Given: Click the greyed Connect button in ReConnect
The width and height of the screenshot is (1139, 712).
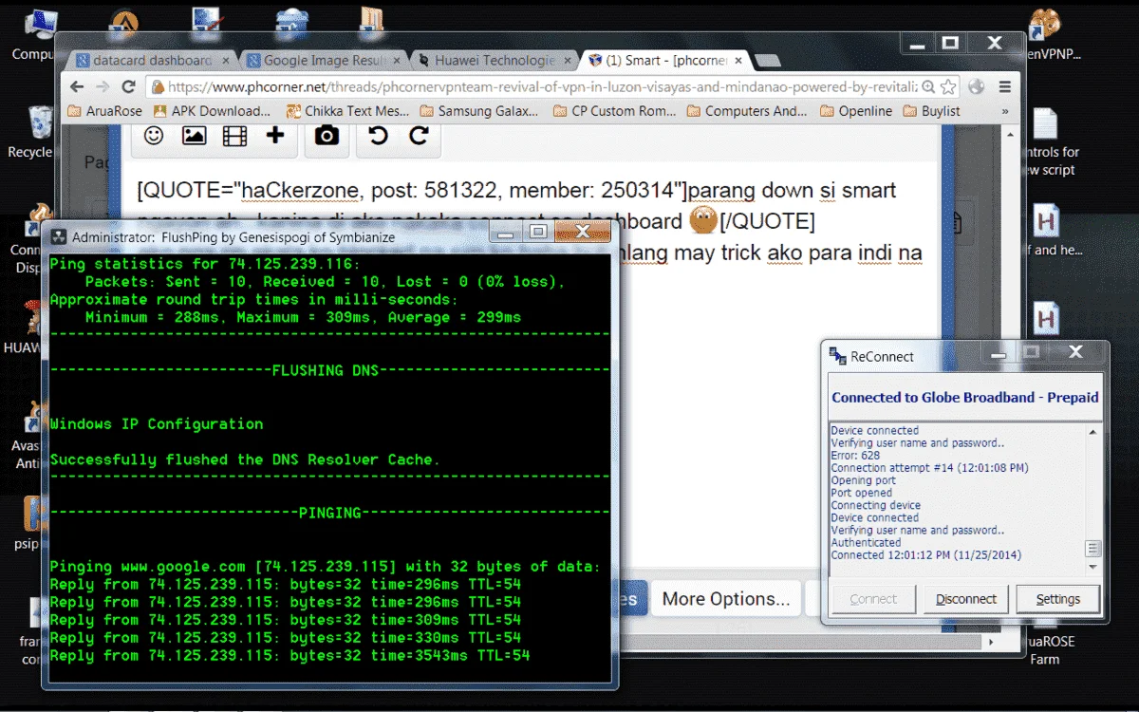Looking at the screenshot, I should click(873, 599).
